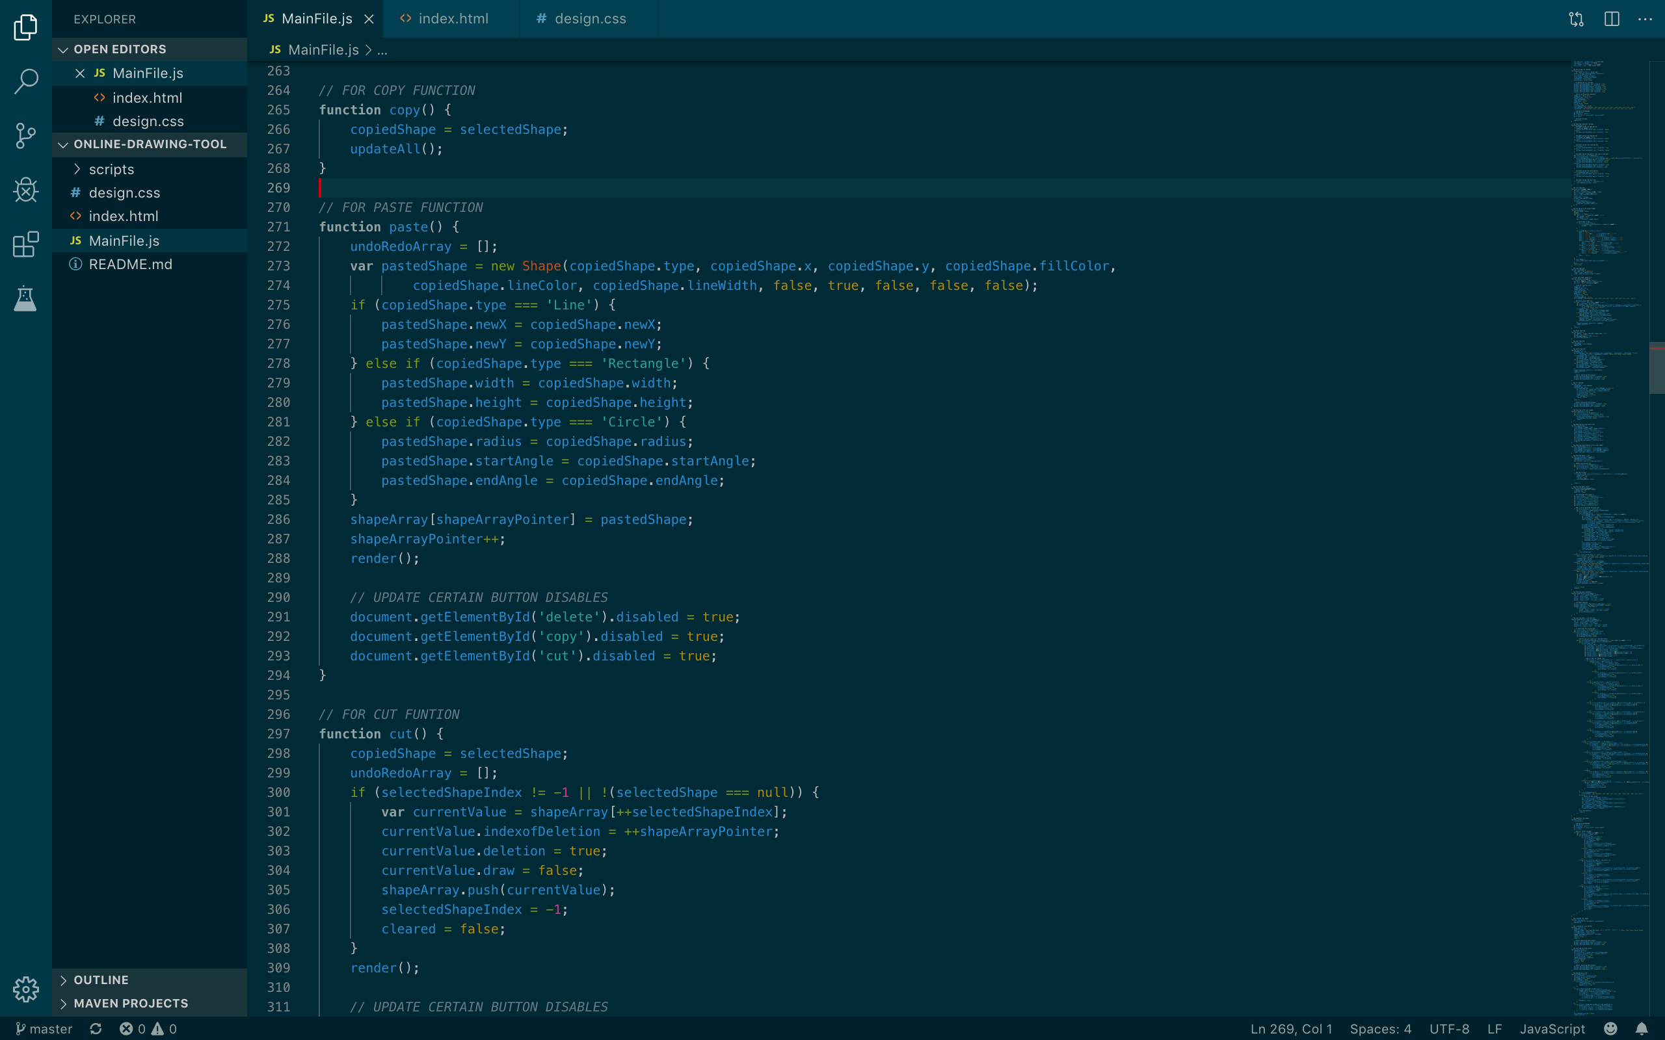
Task: Click the Open Changes compare icon
Action: pos(1577,19)
